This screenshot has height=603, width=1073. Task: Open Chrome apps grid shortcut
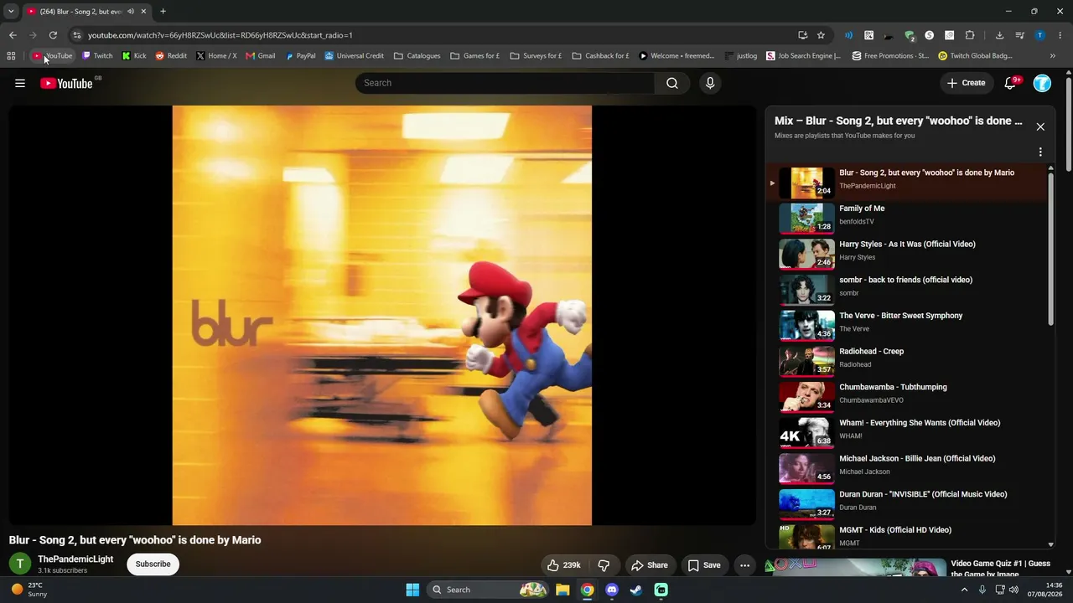pyautogui.click(x=11, y=56)
